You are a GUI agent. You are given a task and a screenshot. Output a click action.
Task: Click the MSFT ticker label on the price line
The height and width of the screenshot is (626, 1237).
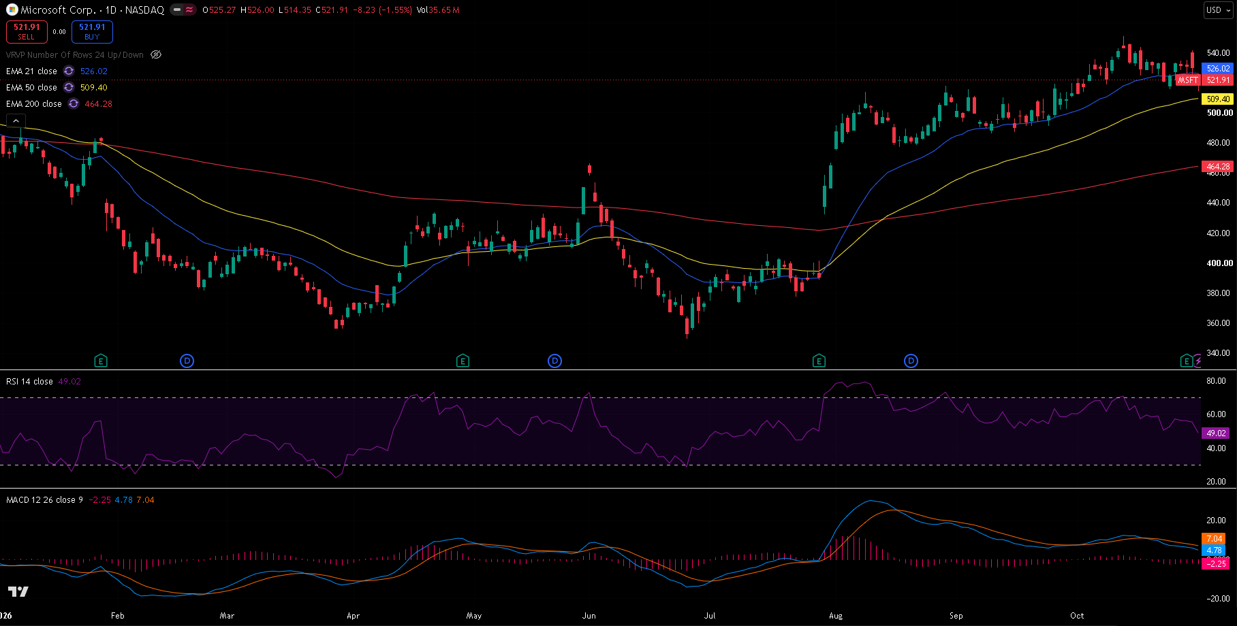(1189, 80)
